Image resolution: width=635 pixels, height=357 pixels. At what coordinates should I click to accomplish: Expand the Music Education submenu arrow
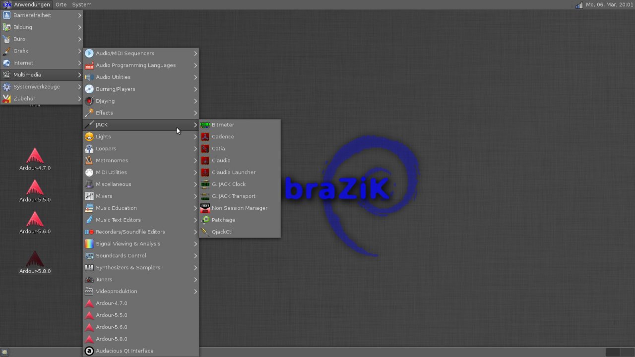[195, 208]
